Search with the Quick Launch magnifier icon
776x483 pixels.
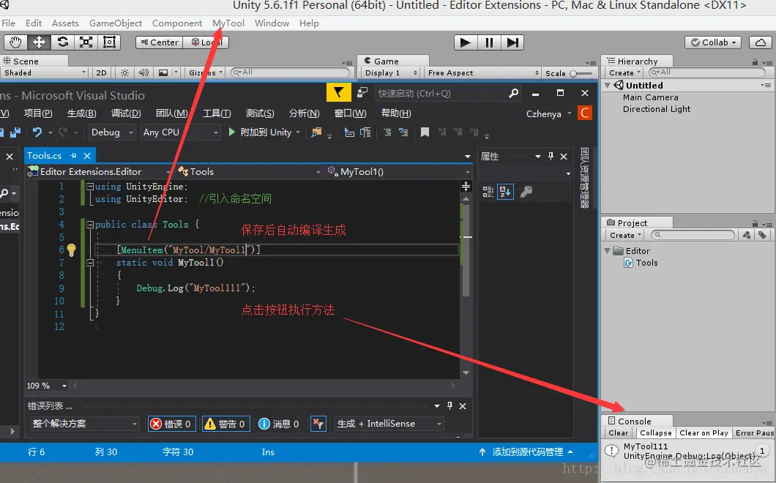[514, 93]
